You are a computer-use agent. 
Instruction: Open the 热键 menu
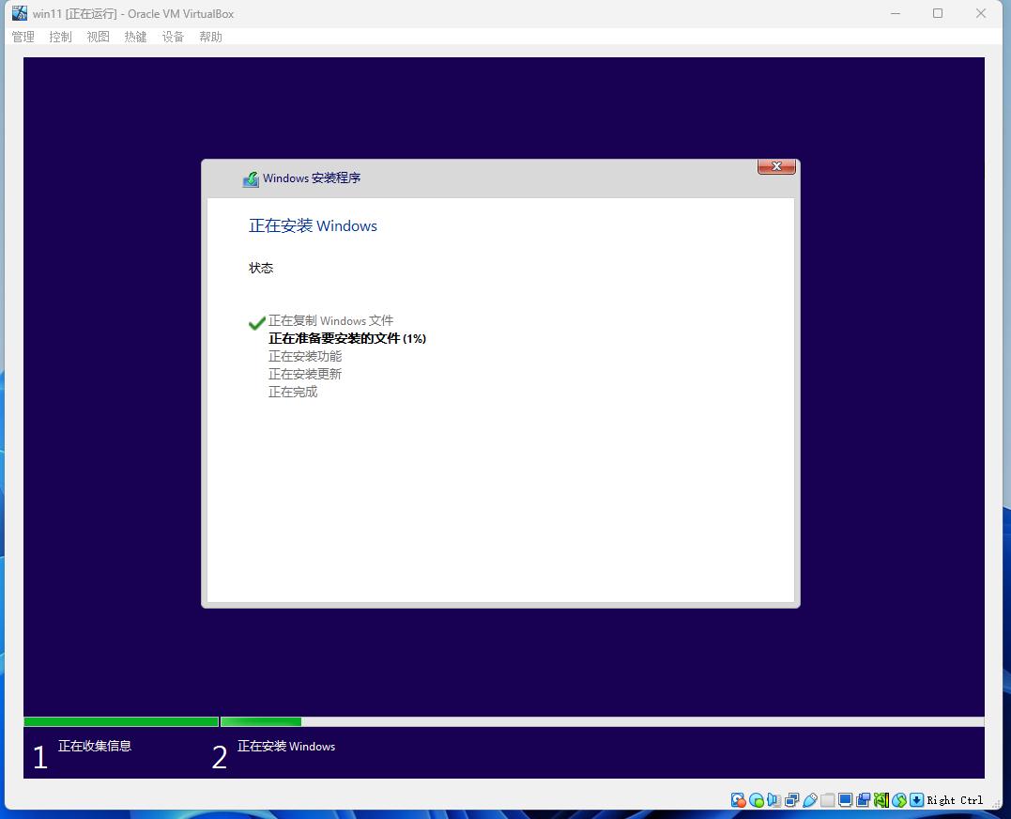pyautogui.click(x=135, y=37)
